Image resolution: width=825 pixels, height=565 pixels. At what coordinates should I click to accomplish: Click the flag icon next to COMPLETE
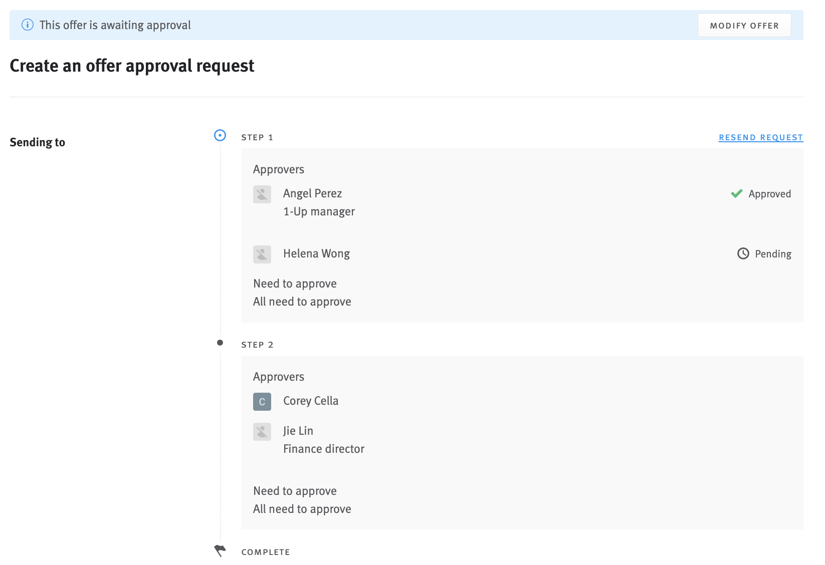point(220,550)
